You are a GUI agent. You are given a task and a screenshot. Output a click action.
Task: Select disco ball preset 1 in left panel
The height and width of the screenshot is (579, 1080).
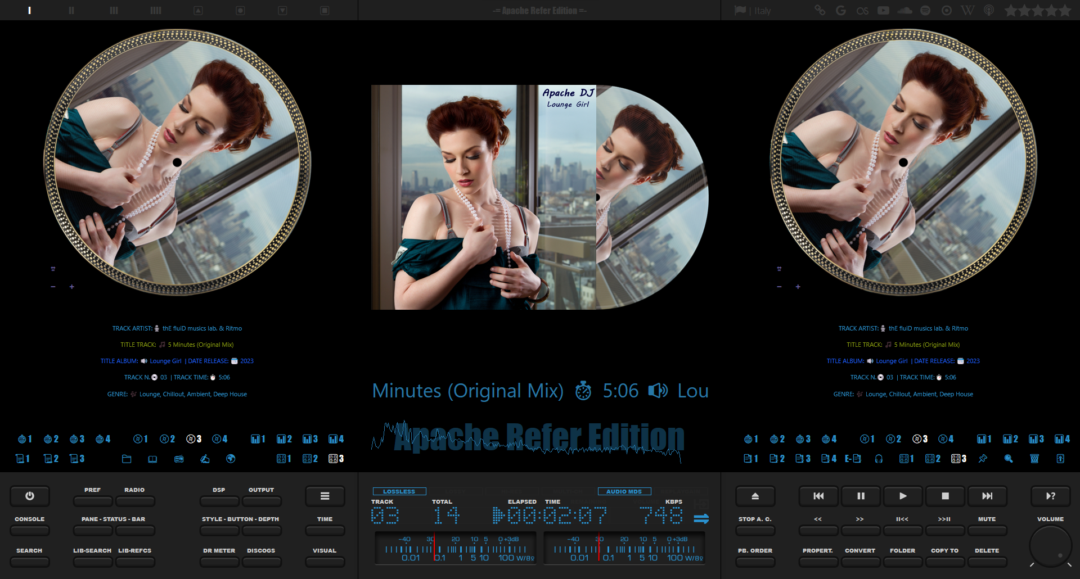[25, 439]
